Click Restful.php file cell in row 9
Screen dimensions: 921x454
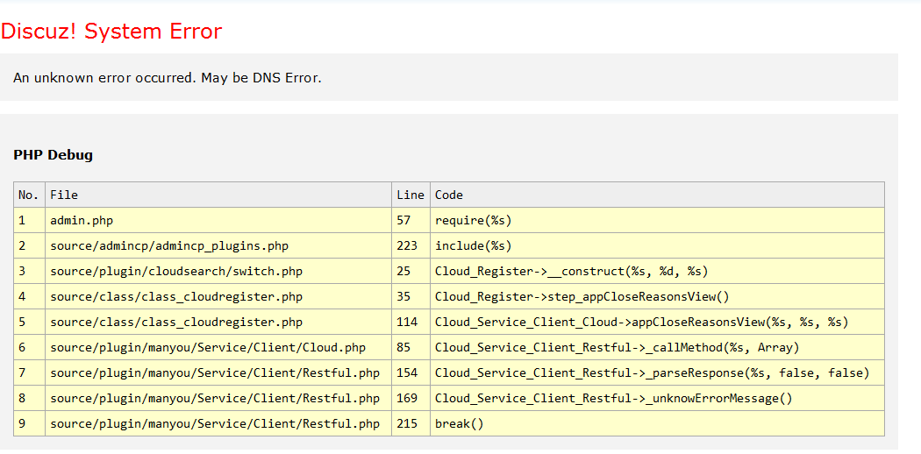[218, 423]
